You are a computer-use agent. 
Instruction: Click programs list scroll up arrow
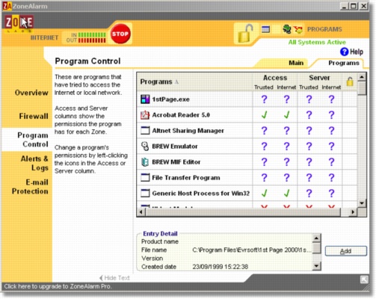[362, 77]
